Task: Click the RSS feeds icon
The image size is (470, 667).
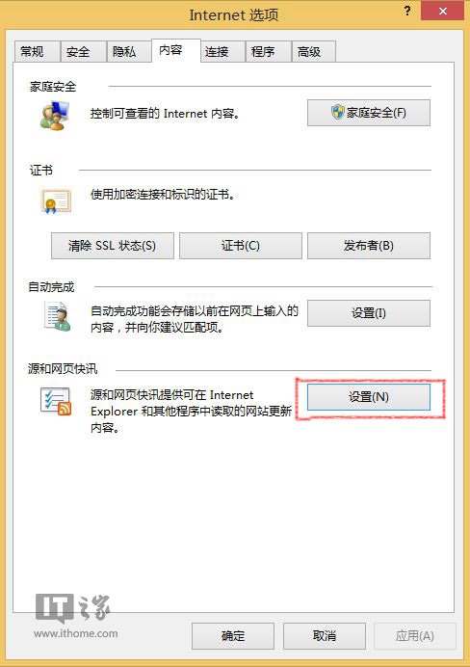Action: 56,401
